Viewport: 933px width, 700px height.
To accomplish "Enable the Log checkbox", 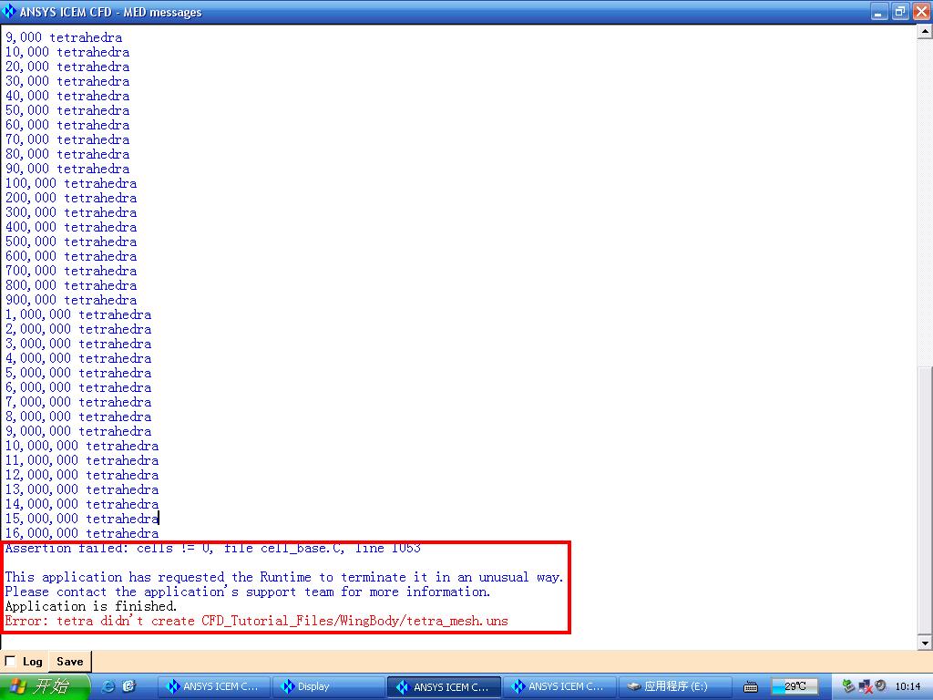I will click(10, 662).
